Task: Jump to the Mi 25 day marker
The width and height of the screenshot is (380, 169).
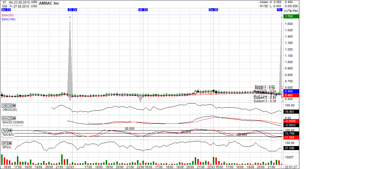Action: coord(143,10)
